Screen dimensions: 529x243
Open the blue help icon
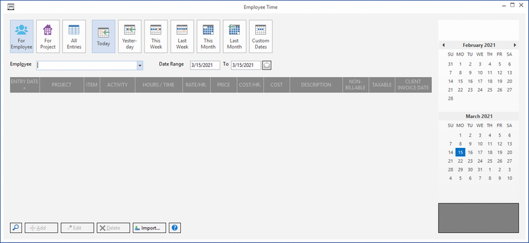tap(175, 228)
